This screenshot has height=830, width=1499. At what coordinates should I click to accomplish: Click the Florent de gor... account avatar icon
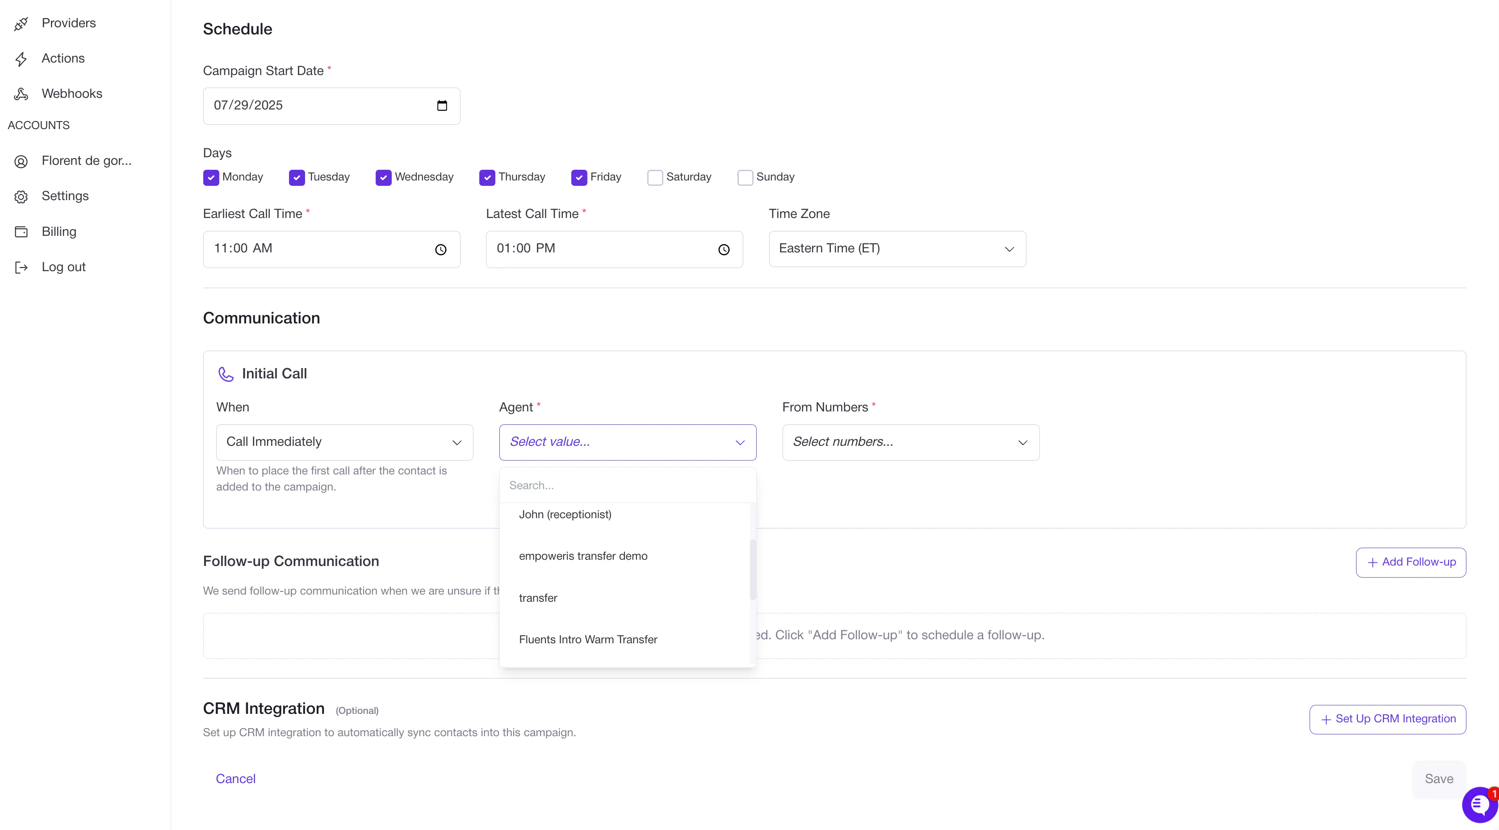(x=21, y=161)
